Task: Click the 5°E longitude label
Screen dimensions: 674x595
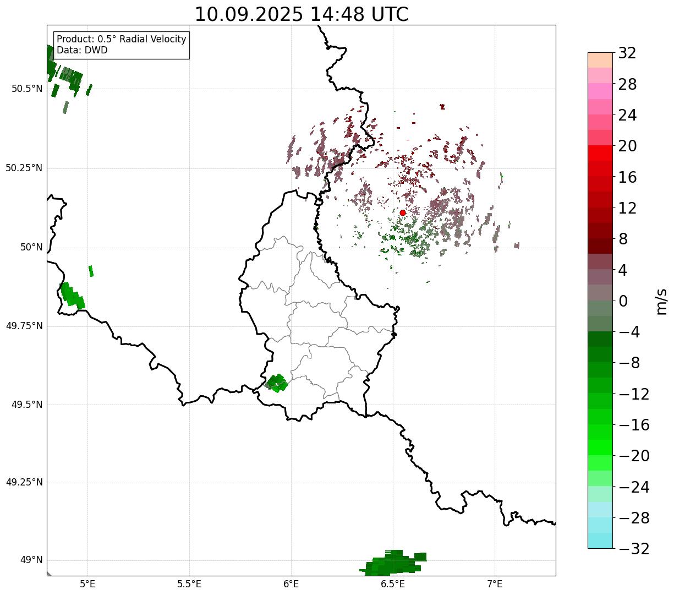Action: [87, 584]
